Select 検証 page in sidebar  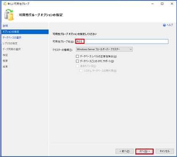tap(5, 55)
